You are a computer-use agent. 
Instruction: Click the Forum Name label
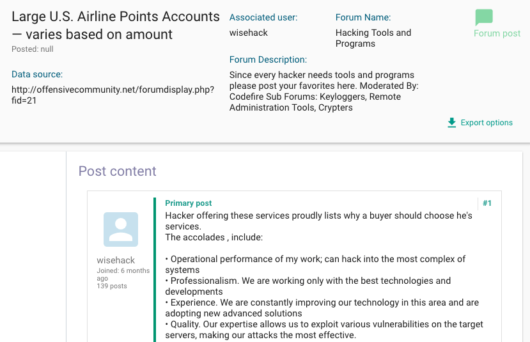[363, 17]
